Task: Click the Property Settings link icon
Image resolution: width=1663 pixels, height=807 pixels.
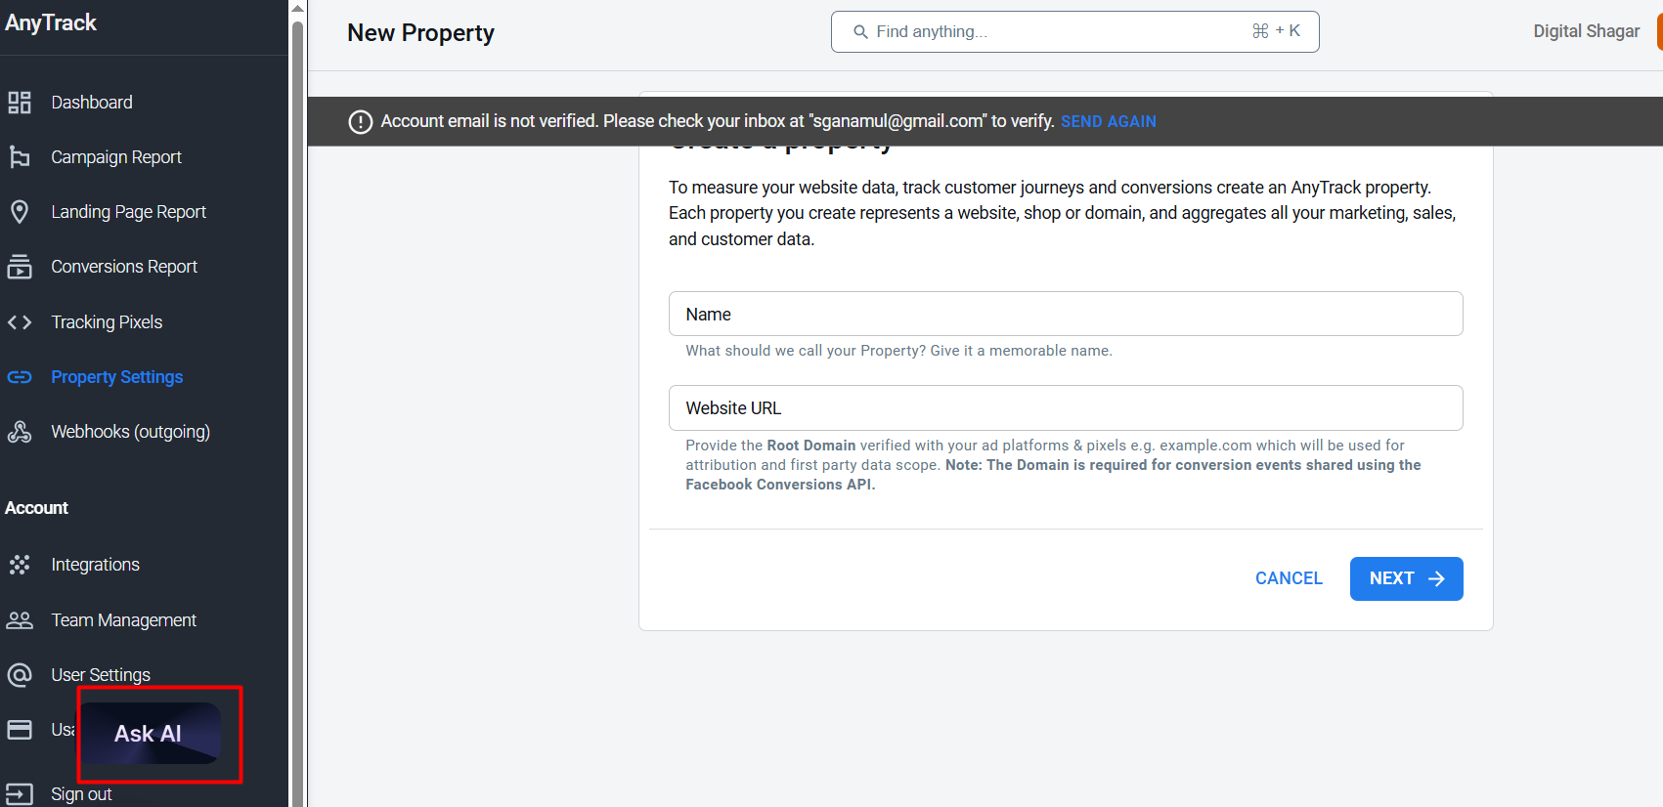Action: (20, 377)
